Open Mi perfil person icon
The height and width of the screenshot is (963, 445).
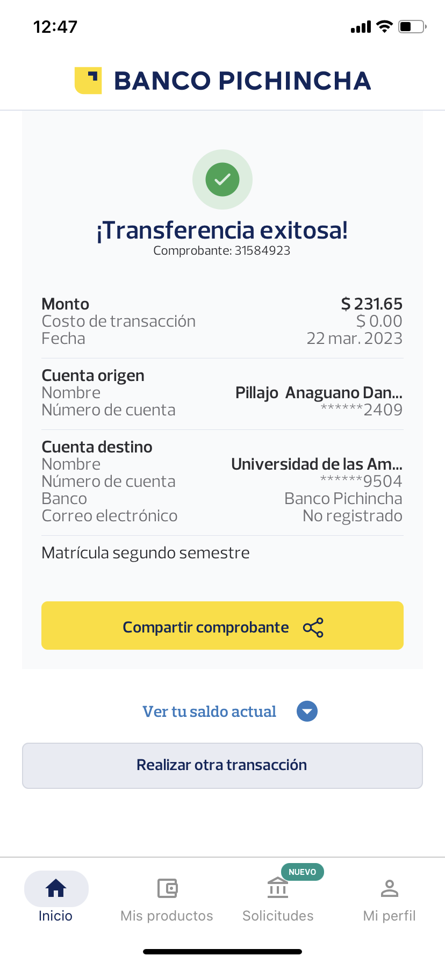(x=389, y=888)
